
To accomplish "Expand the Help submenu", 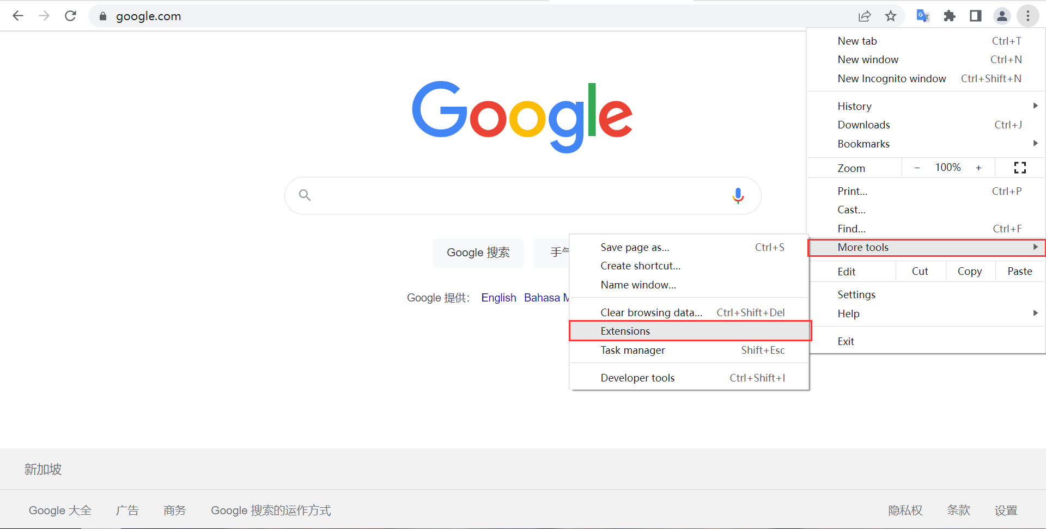I will coord(926,313).
